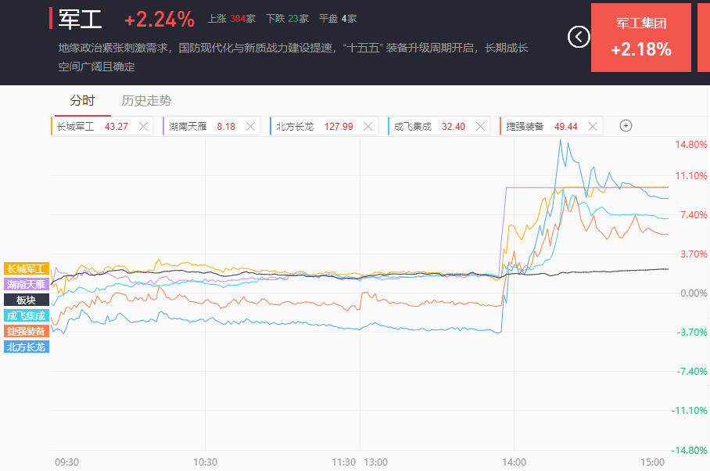Click the 成飞集成 legend color tag
Viewport: 710px width, 471px height.
(x=27, y=315)
